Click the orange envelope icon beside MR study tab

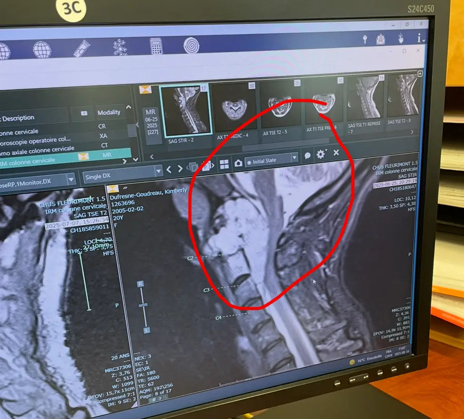[145, 89]
